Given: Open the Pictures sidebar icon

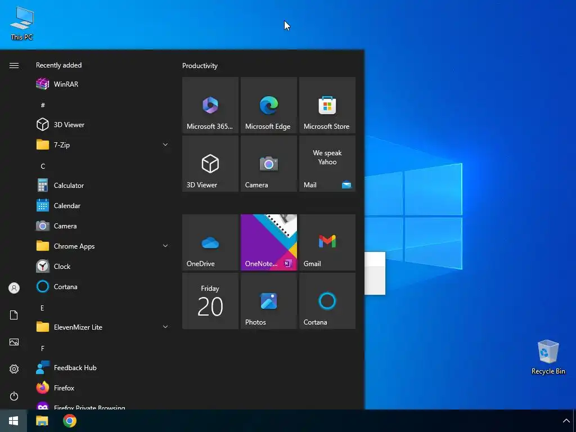Looking at the screenshot, I should [x=14, y=342].
